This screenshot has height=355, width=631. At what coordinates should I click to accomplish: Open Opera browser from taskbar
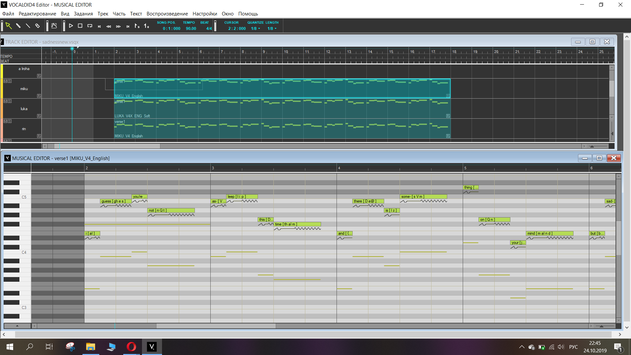pos(131,347)
